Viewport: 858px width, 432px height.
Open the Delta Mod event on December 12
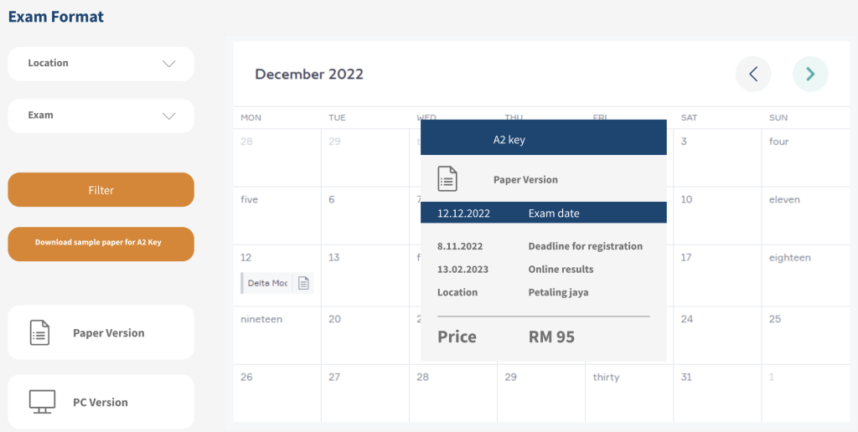pyautogui.click(x=268, y=283)
